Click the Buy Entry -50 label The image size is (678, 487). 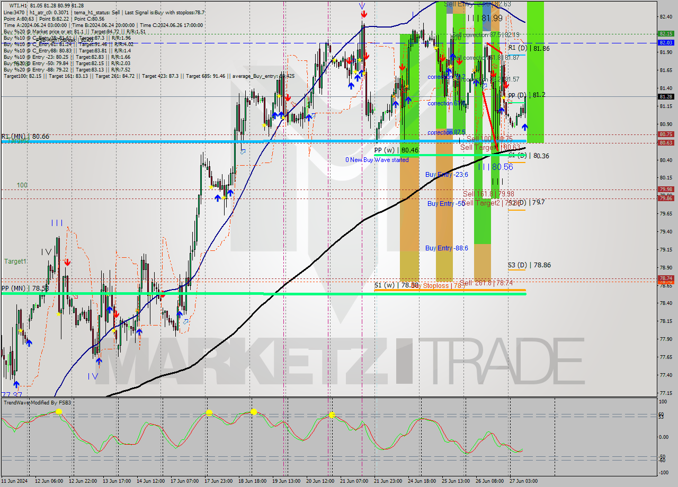(447, 203)
